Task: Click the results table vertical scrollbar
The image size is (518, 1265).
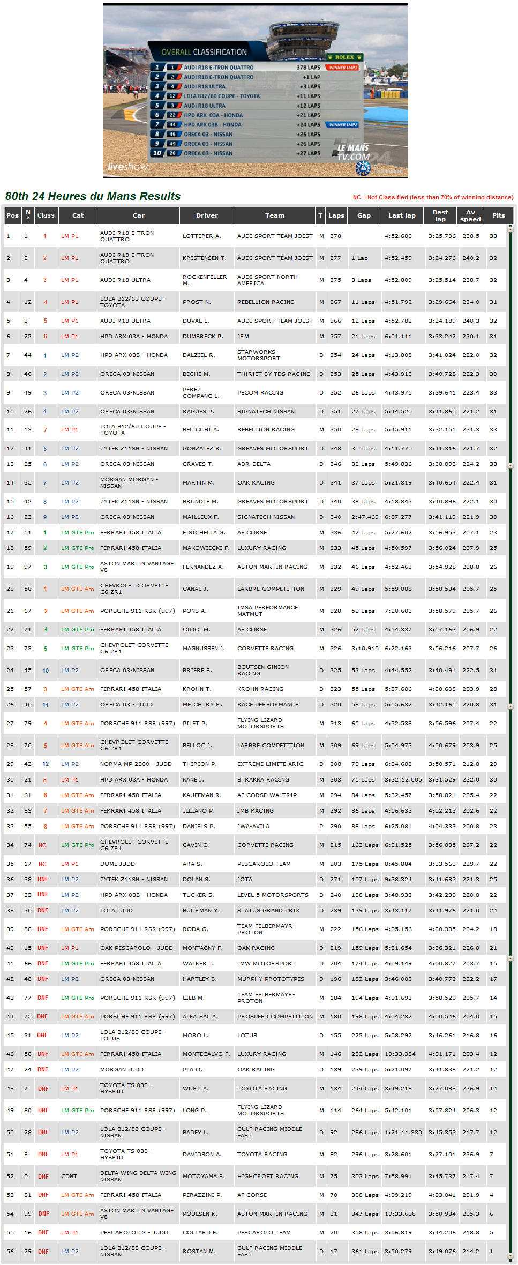Action: tap(511, 742)
